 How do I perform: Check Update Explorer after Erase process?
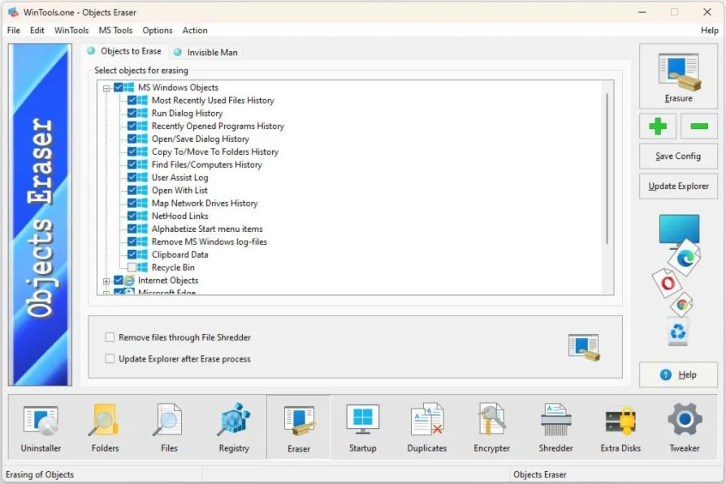coord(110,358)
